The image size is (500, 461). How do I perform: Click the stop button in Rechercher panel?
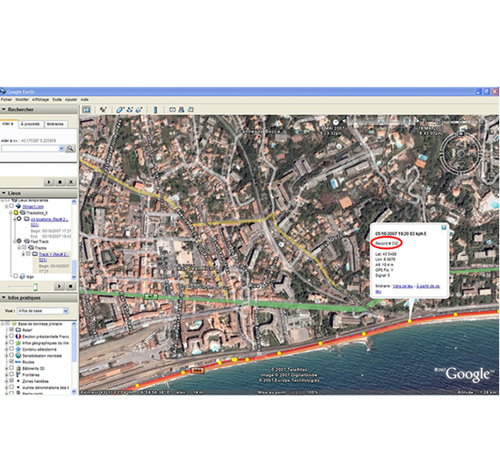(x=60, y=182)
